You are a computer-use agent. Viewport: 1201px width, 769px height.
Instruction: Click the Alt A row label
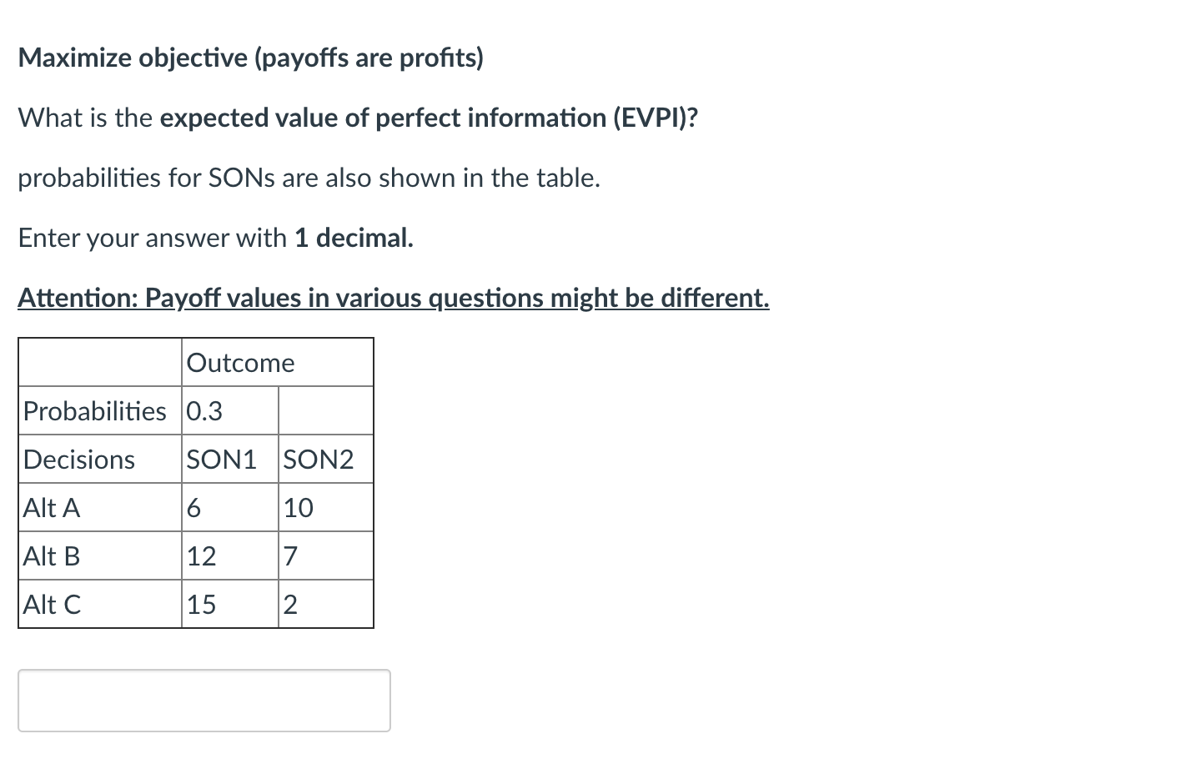point(52,507)
